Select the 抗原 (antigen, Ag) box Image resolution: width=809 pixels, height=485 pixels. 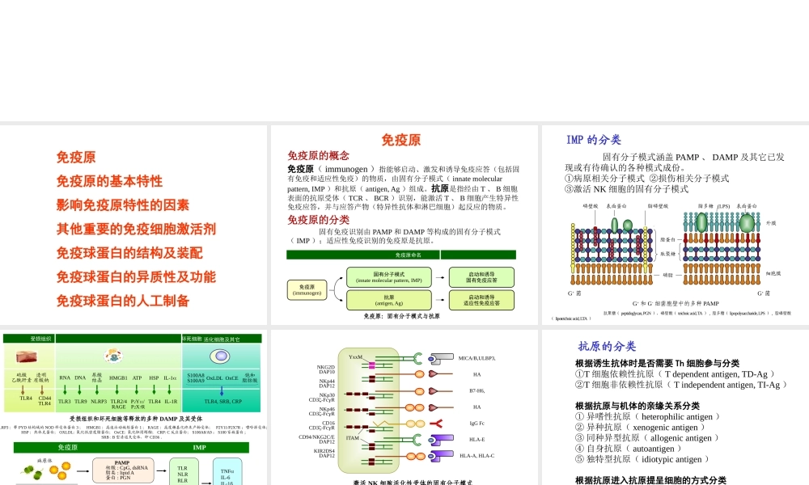[x=389, y=299]
